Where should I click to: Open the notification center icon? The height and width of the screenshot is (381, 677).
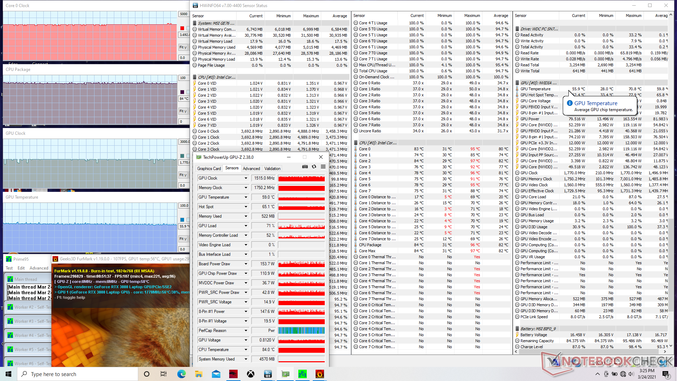point(666,374)
